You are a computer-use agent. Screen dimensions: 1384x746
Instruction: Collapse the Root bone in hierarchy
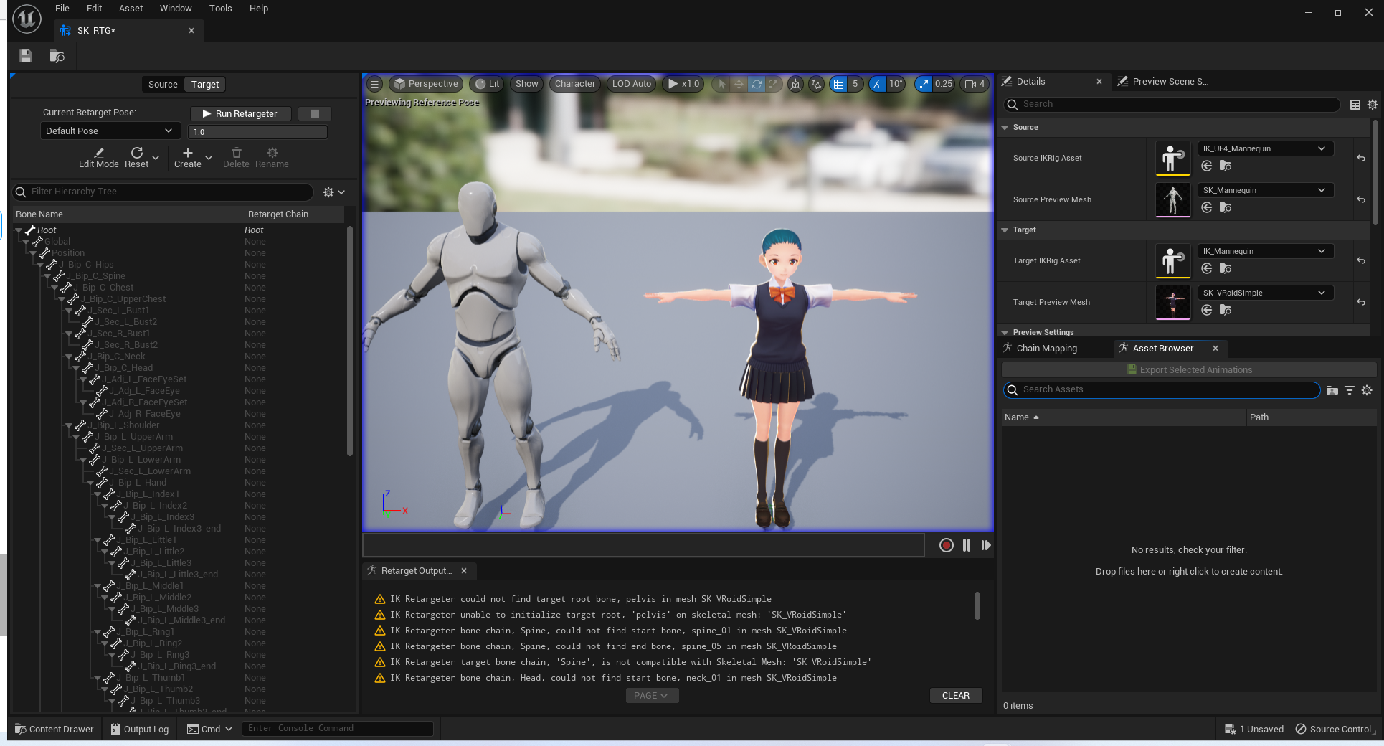pos(19,230)
